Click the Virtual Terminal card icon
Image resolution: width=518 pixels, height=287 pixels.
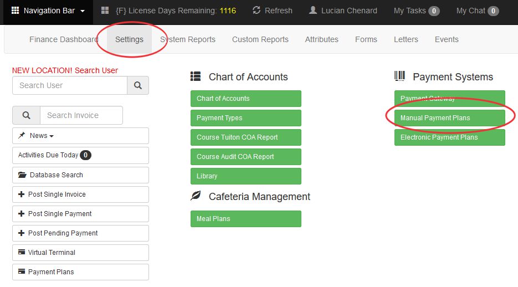click(22, 252)
